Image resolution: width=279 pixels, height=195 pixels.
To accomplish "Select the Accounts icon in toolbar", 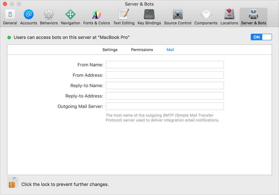I will (28, 16).
